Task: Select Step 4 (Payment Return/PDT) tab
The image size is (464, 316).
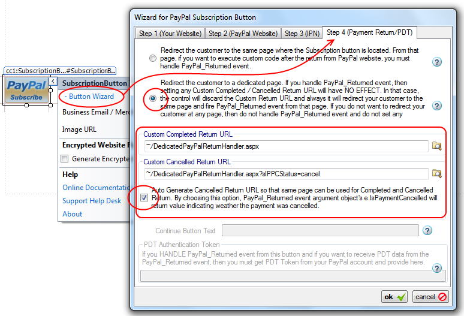Action: tap(370, 32)
